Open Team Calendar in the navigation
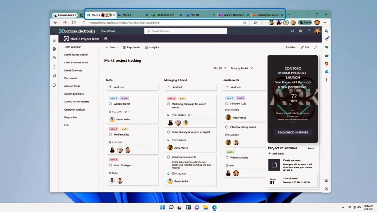Screen dimensions: 377x212 [72, 47]
